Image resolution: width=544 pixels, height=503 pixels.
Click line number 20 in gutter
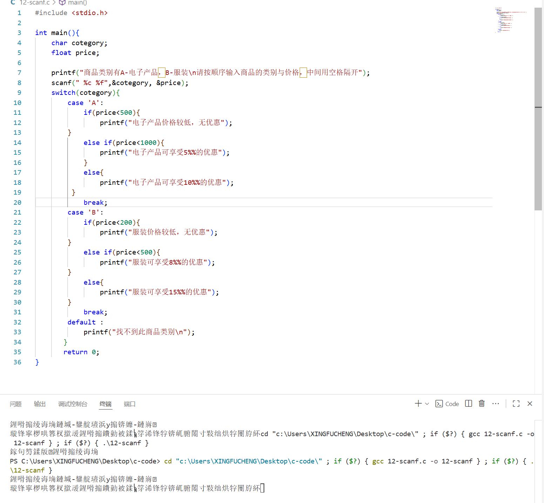[18, 202]
